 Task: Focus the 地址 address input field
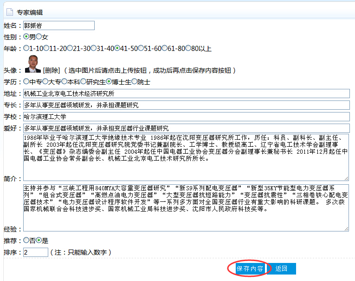186,94
